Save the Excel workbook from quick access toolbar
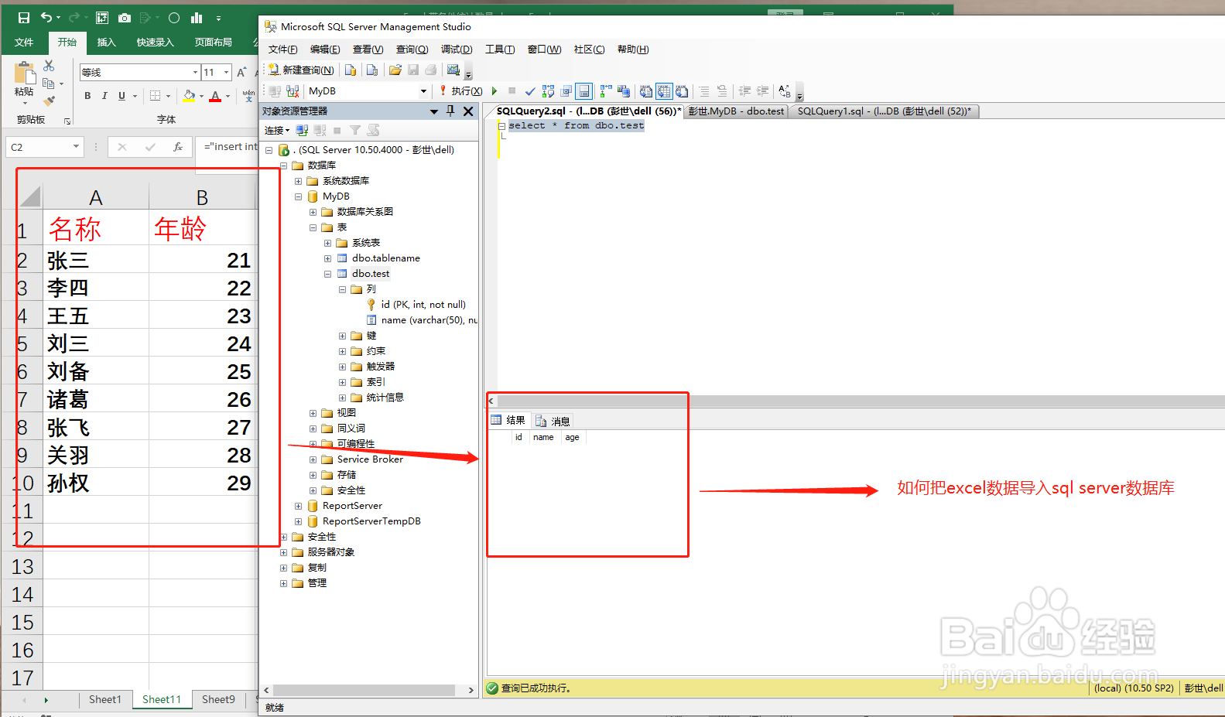1225x717 pixels. click(x=24, y=18)
